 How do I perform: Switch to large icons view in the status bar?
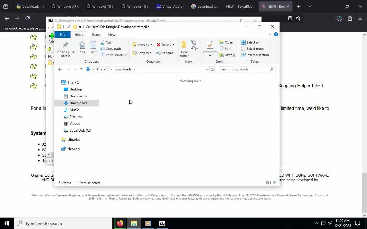275,183
